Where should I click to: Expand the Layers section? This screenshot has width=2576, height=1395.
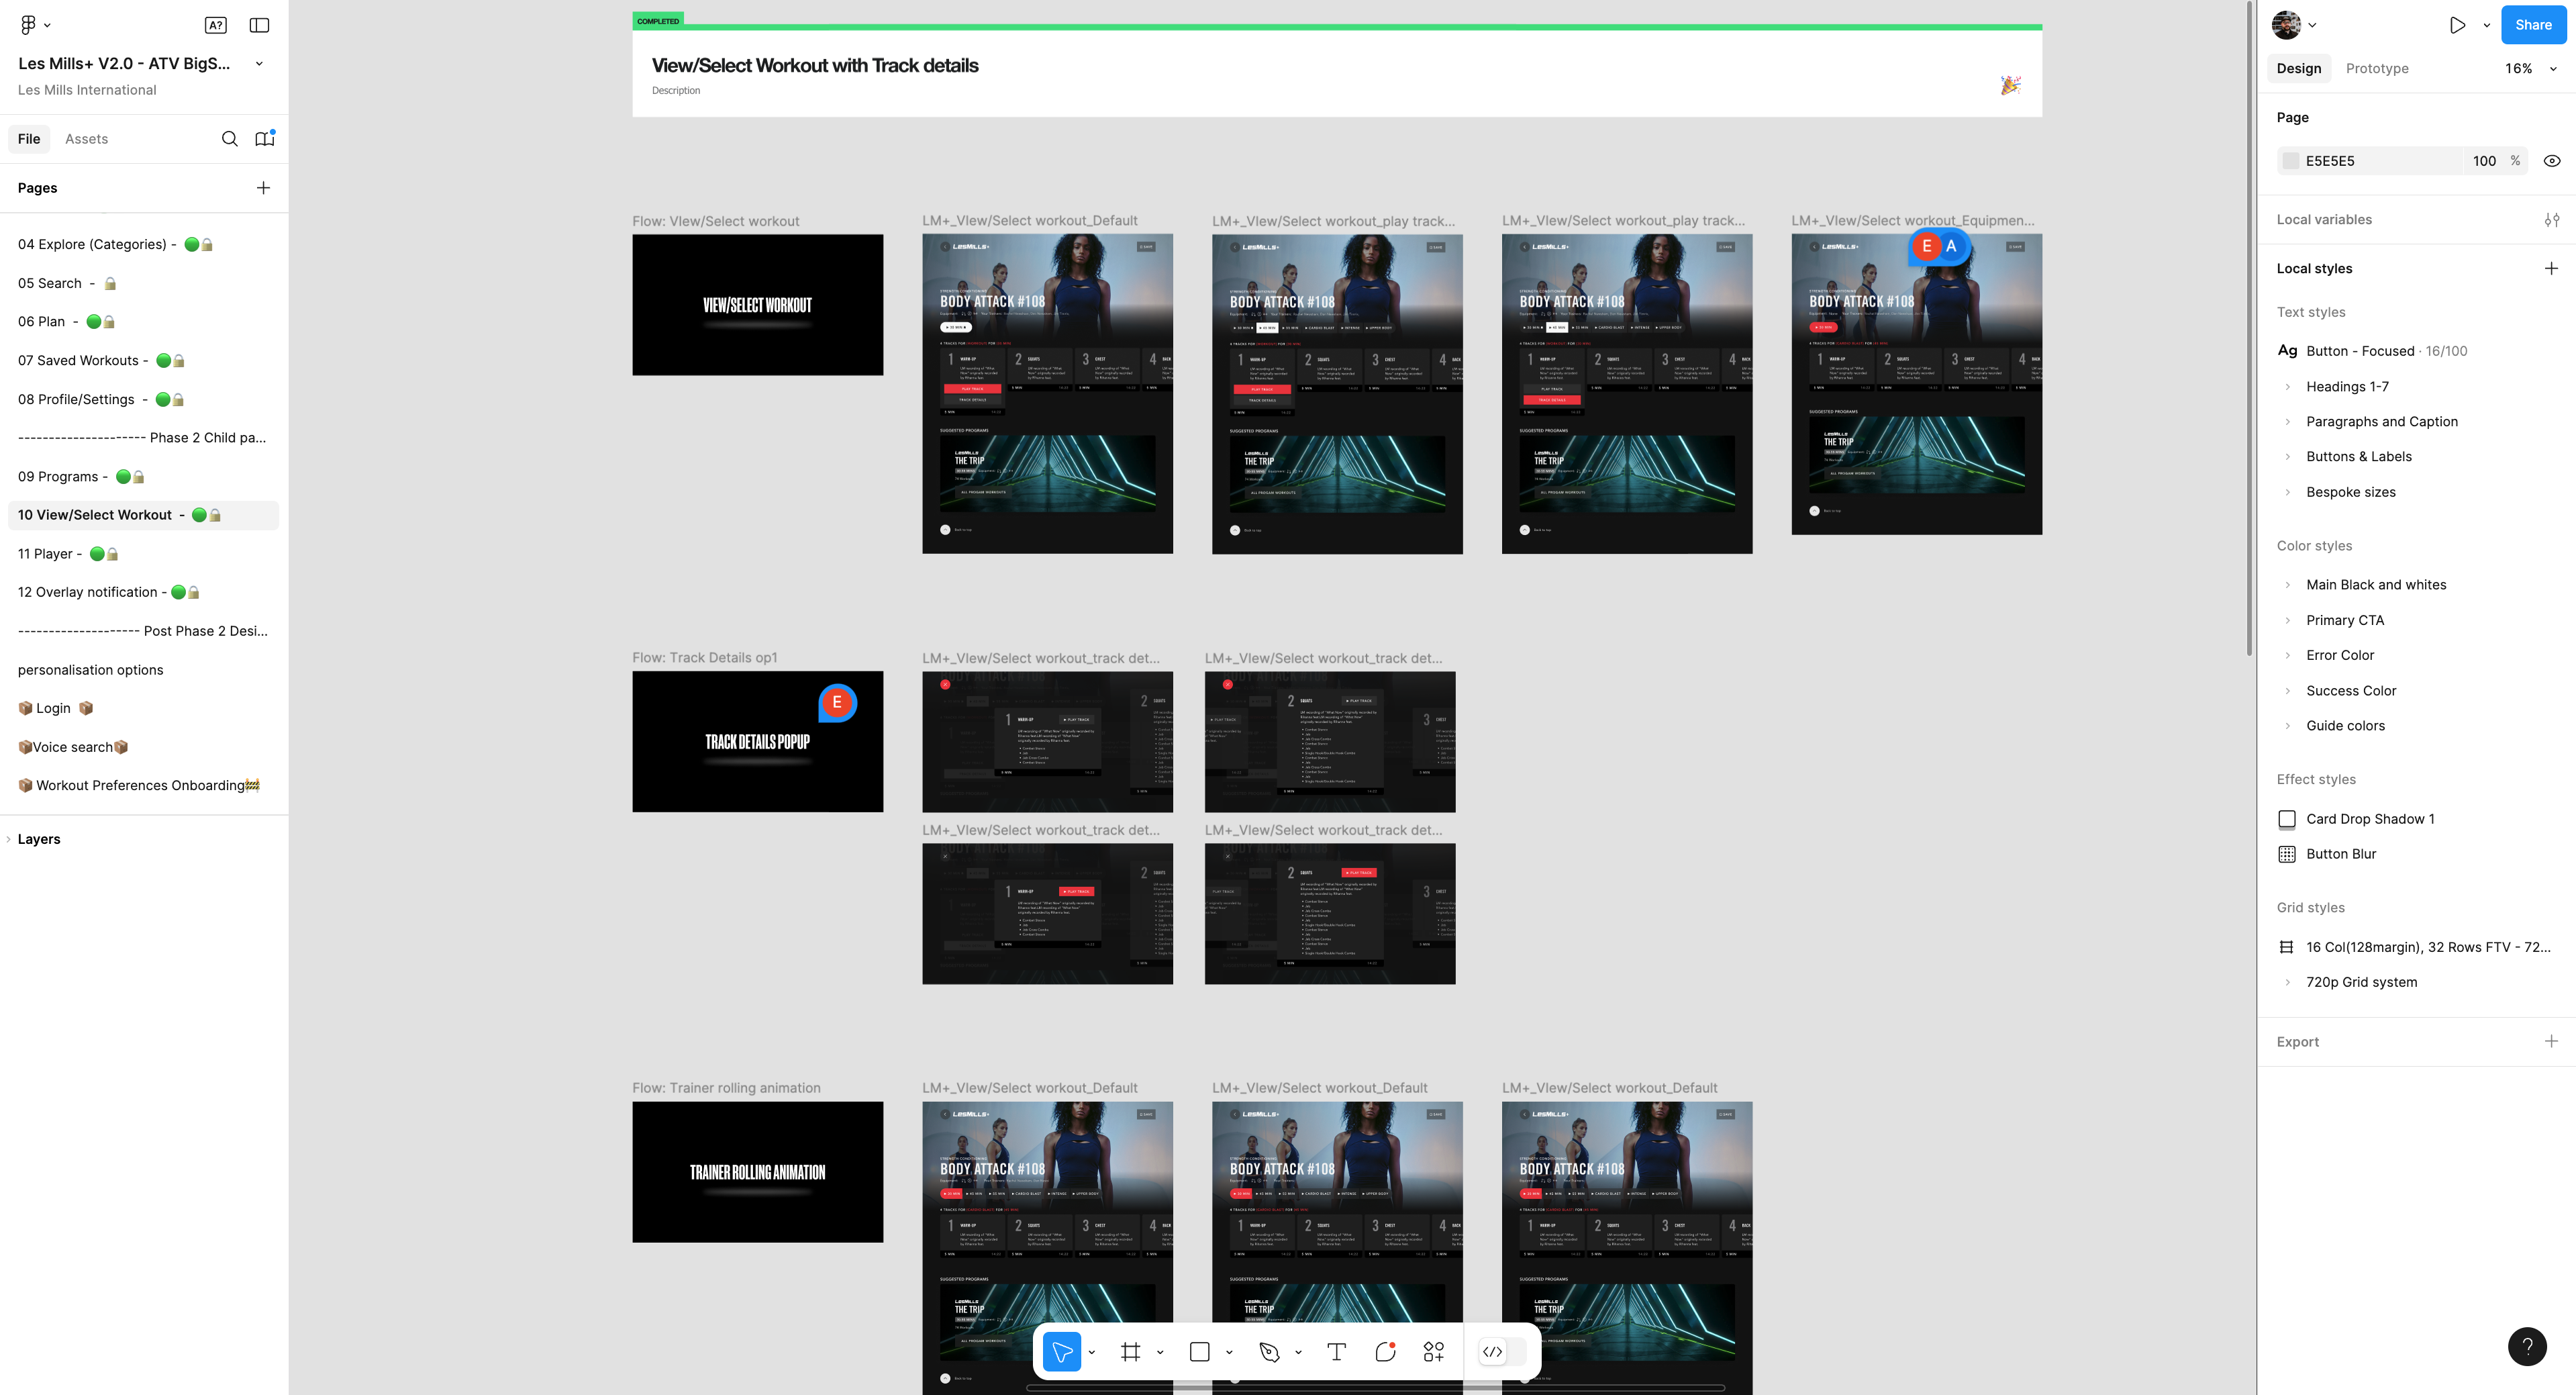pyautogui.click(x=39, y=839)
